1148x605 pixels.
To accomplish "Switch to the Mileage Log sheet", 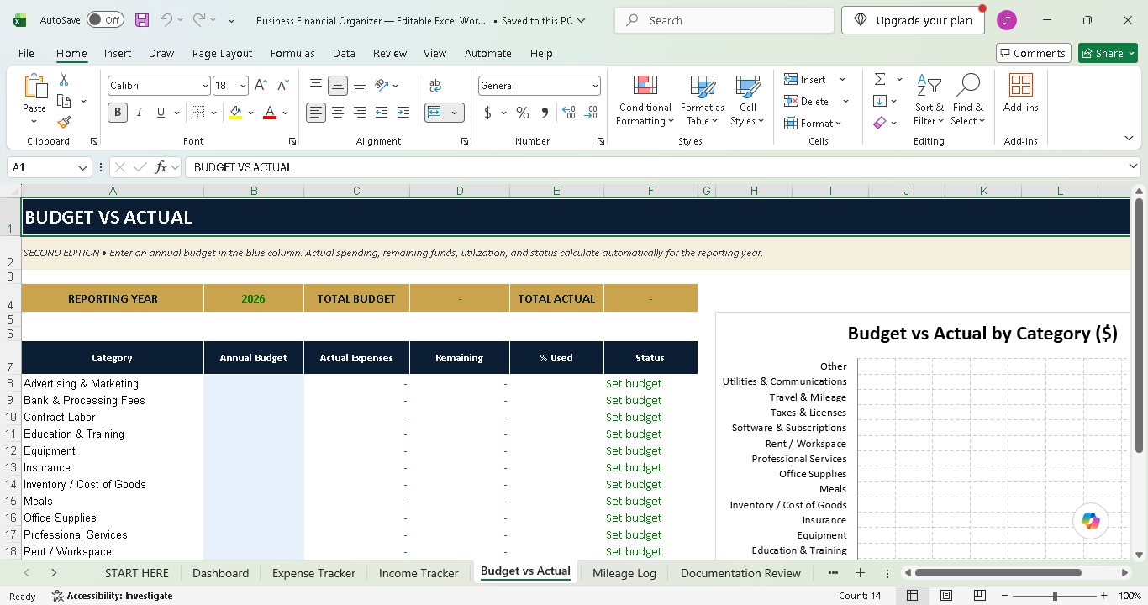I will 624,573.
